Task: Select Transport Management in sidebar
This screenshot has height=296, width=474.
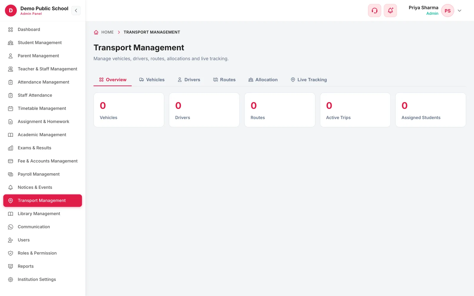Action: tap(43, 201)
